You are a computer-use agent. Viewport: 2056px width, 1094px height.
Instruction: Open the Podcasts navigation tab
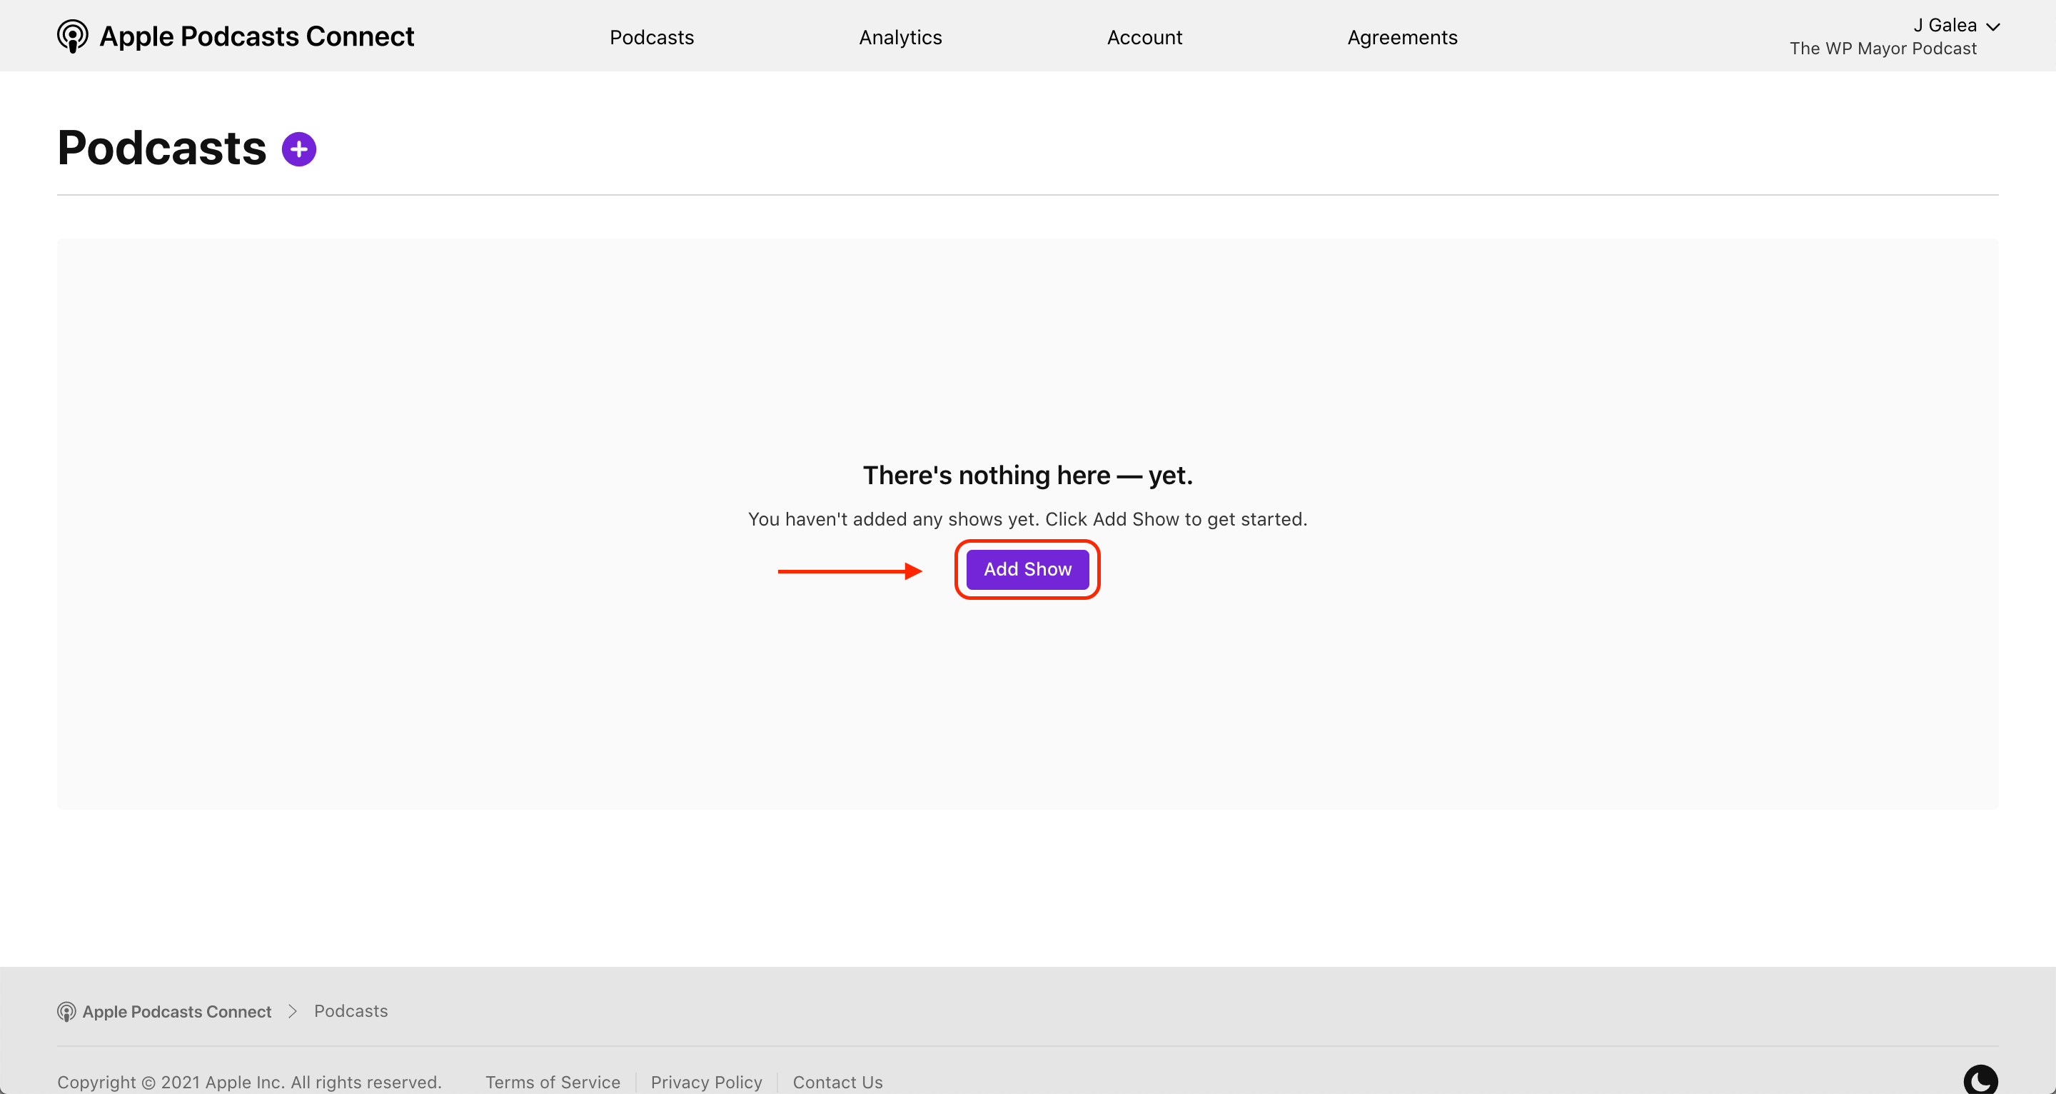click(x=651, y=38)
